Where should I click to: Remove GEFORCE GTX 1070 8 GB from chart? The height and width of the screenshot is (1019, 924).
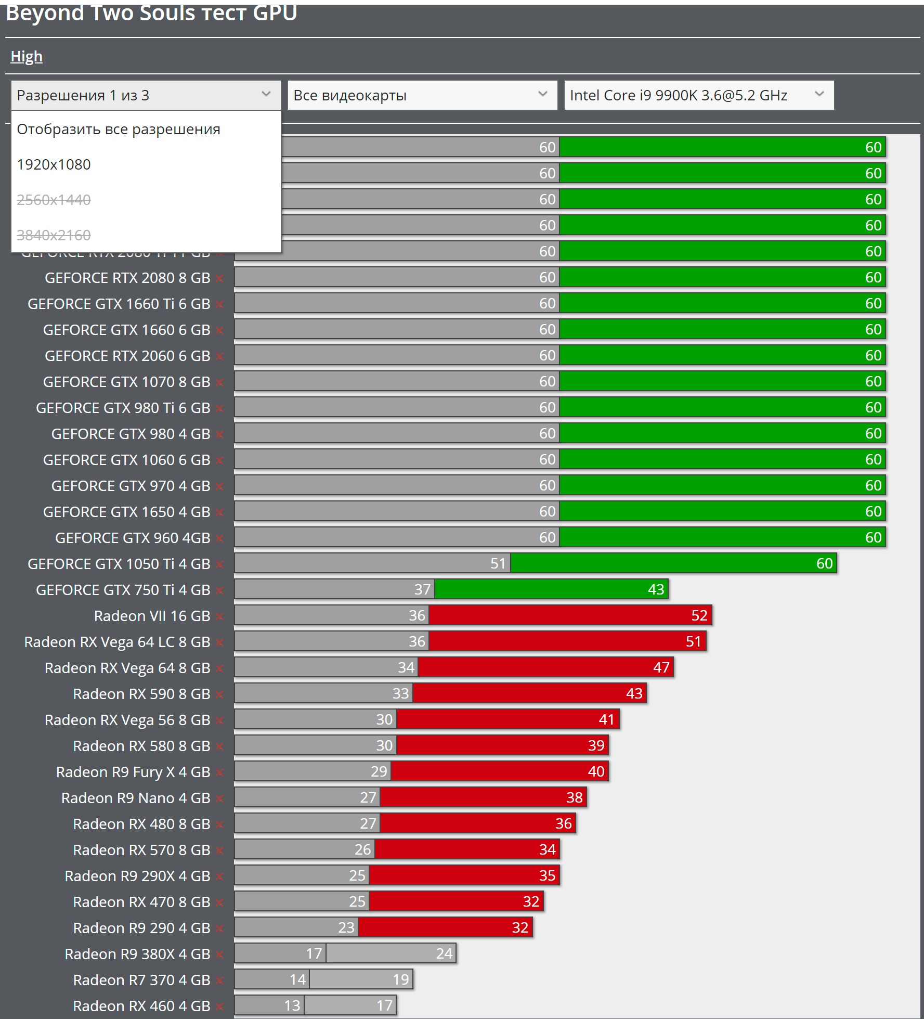219,382
